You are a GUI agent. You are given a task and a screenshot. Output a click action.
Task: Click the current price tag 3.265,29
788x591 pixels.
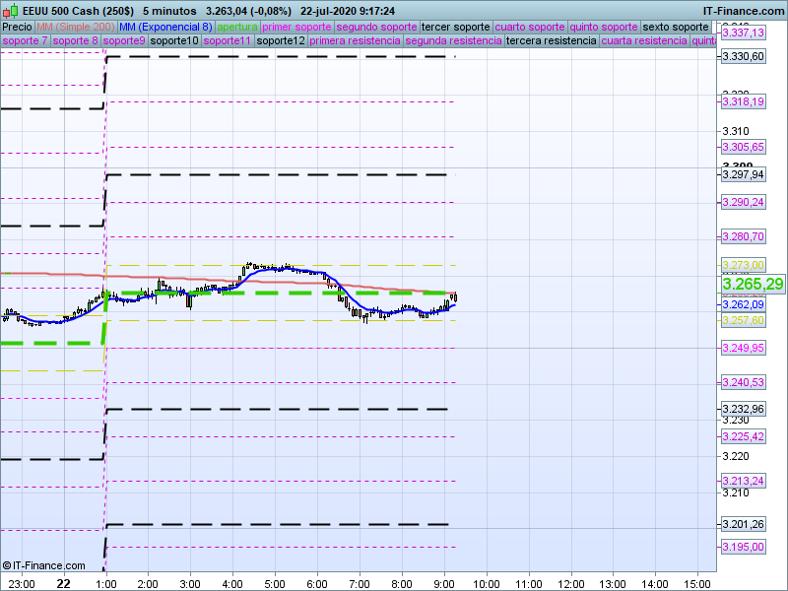click(753, 284)
